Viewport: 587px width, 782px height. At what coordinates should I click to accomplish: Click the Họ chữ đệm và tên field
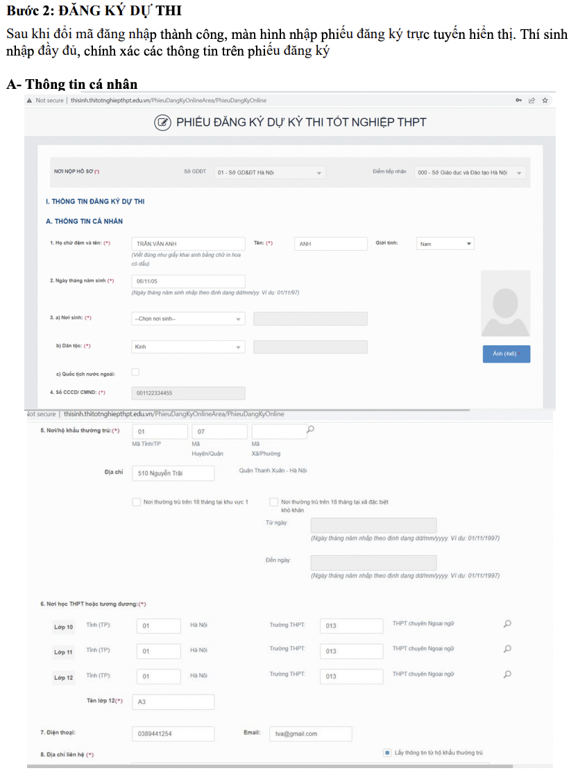188,243
